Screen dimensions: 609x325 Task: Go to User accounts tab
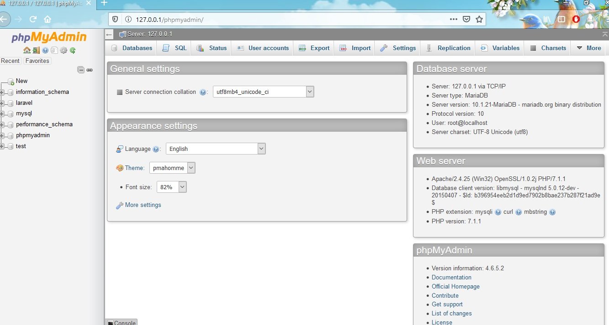point(262,48)
